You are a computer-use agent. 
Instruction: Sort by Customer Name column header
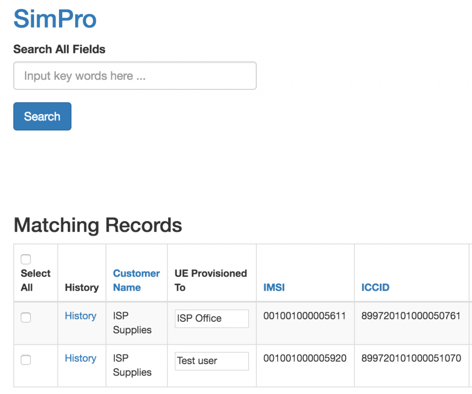(136, 280)
